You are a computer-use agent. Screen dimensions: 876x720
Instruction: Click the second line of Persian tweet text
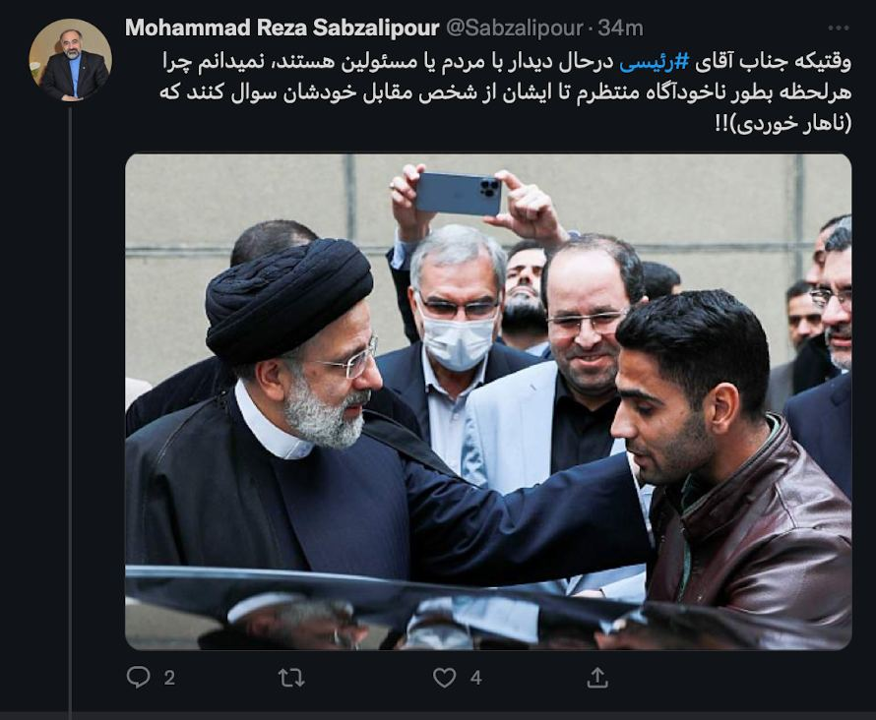(x=505, y=92)
